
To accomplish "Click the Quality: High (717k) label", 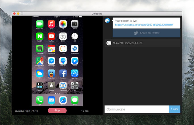I will tap(26, 111).
